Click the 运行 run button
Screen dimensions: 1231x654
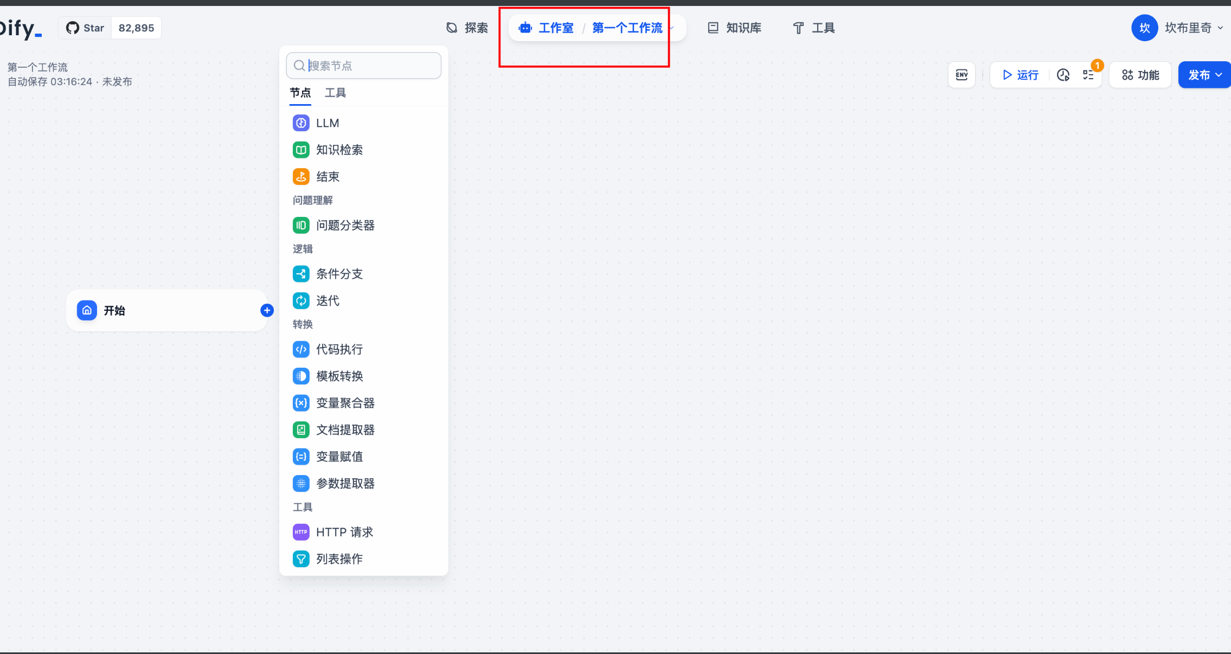click(x=1020, y=75)
